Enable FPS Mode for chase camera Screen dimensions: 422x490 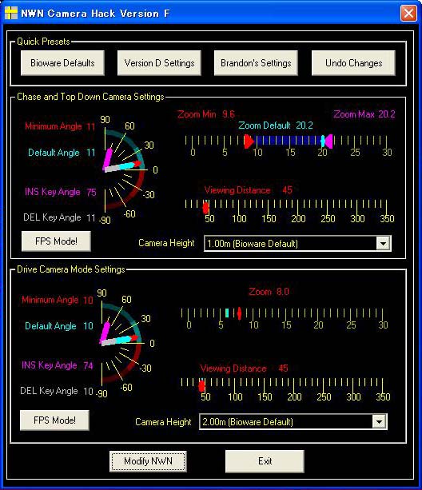[x=56, y=241]
